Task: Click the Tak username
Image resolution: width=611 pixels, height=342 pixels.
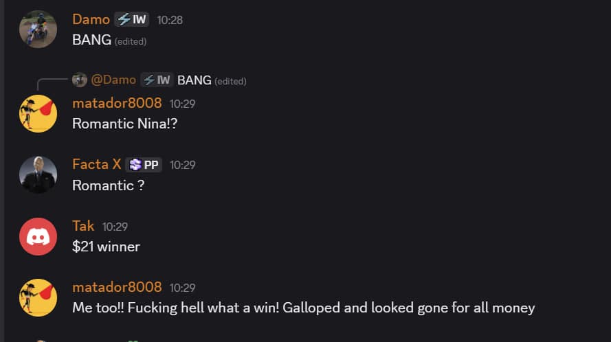Action: pos(83,226)
